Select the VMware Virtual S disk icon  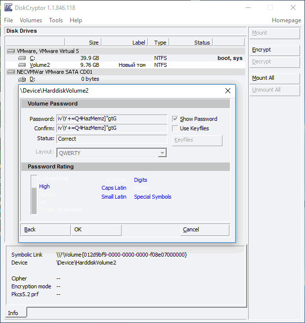tap(11, 51)
